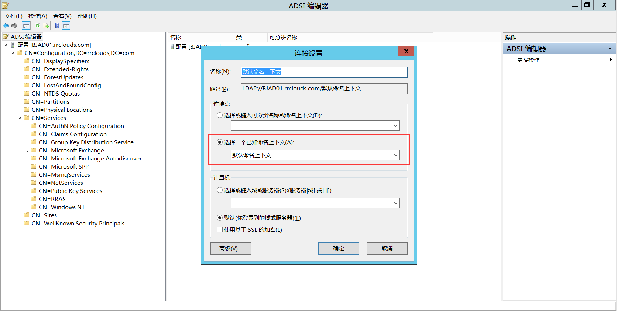Click folder icon of CN=NetServices
This screenshot has width=617, height=311.
pos(34,183)
